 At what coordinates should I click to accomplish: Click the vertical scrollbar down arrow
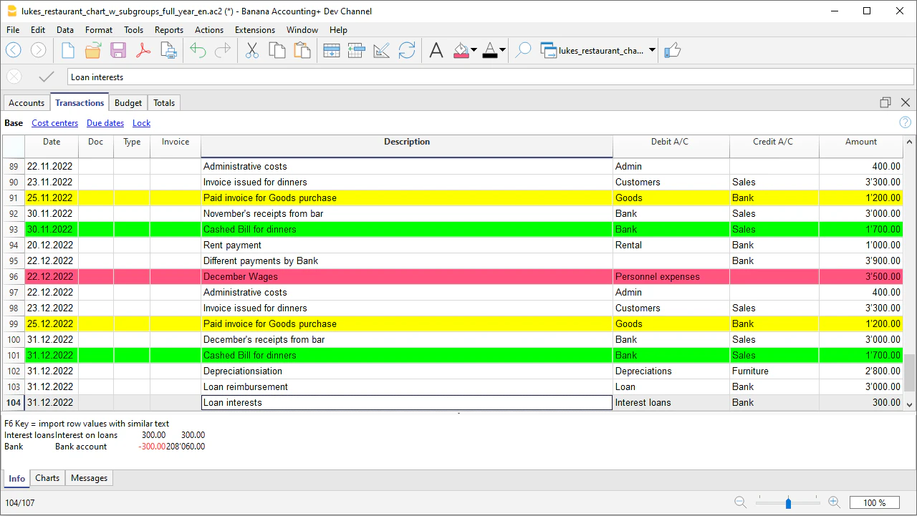click(909, 404)
